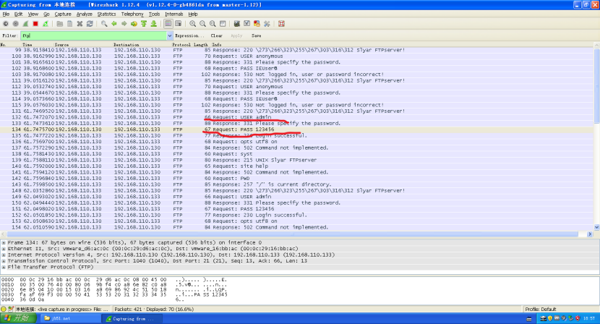Open the capture interfaces list icon
The width and height of the screenshot is (600, 324).
point(6,24)
